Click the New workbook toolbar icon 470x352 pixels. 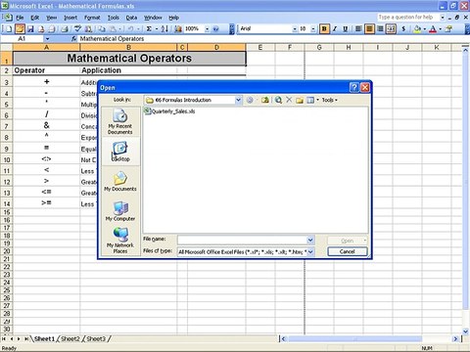9,29
